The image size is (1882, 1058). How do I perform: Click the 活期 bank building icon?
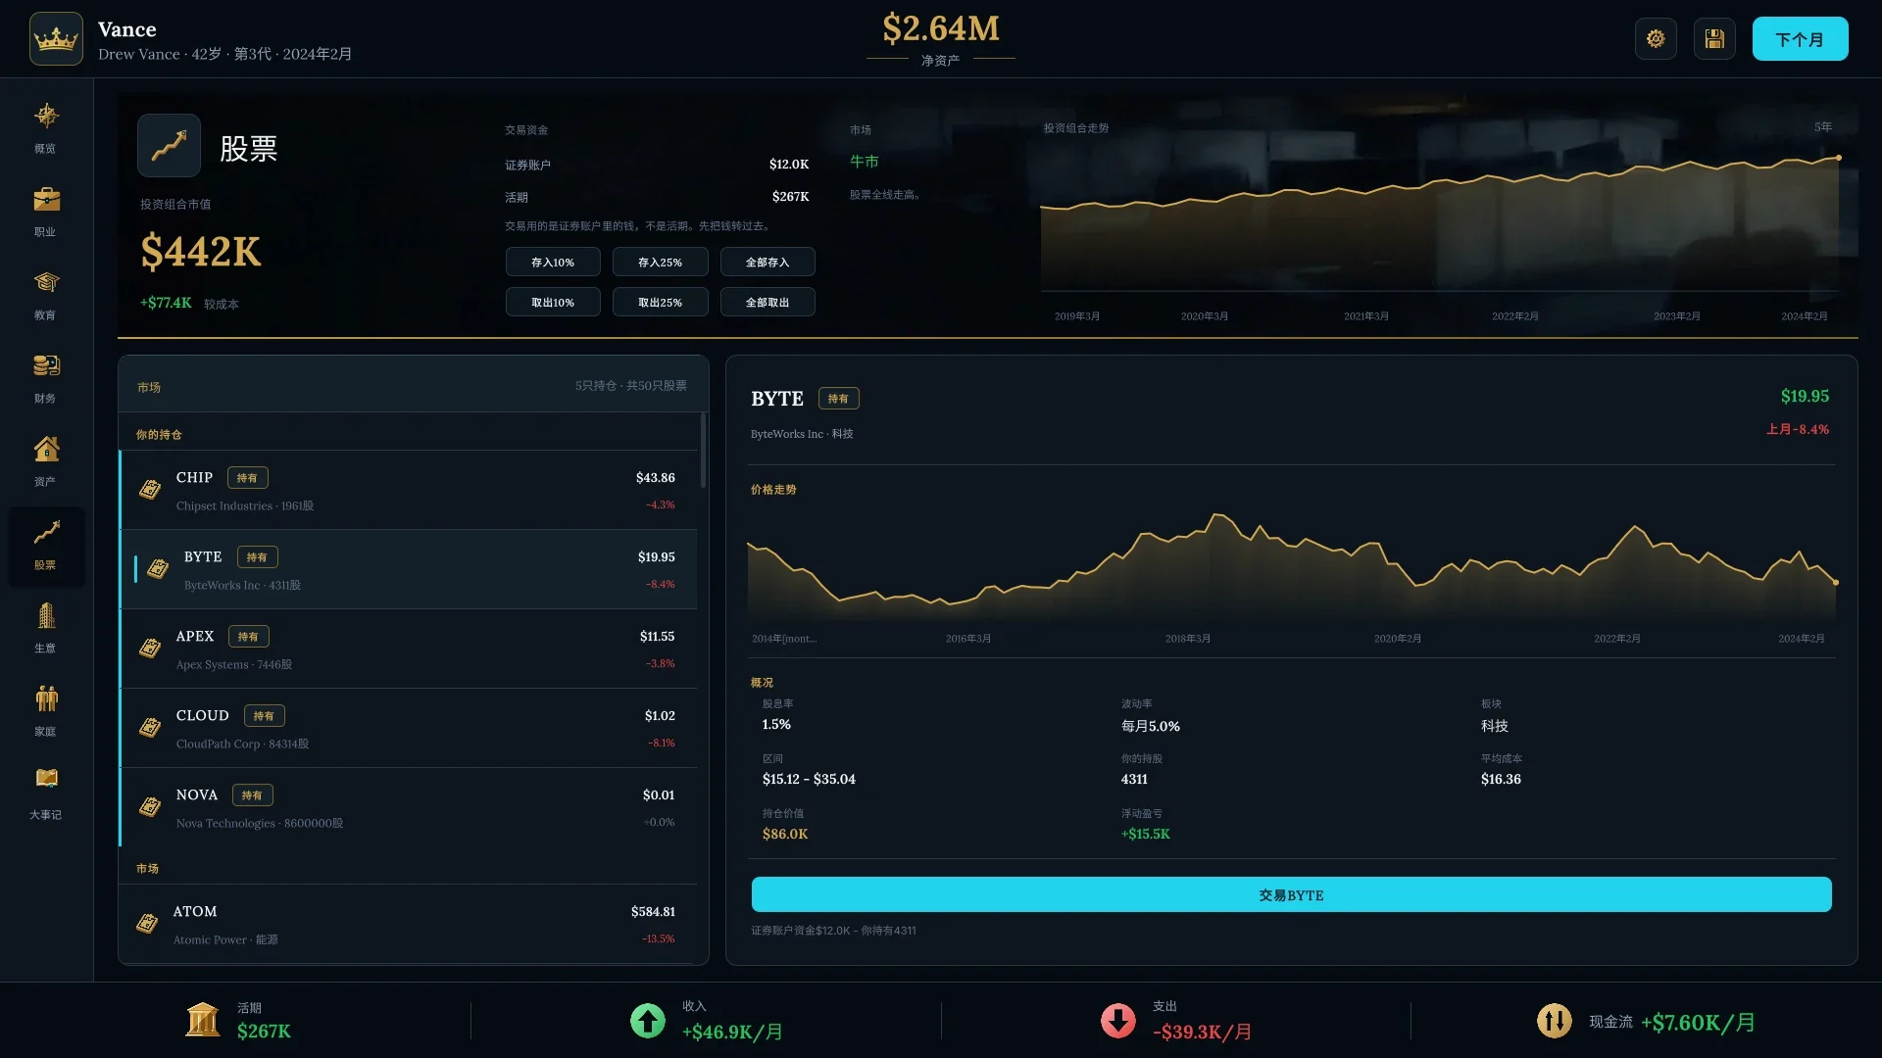coord(203,1020)
